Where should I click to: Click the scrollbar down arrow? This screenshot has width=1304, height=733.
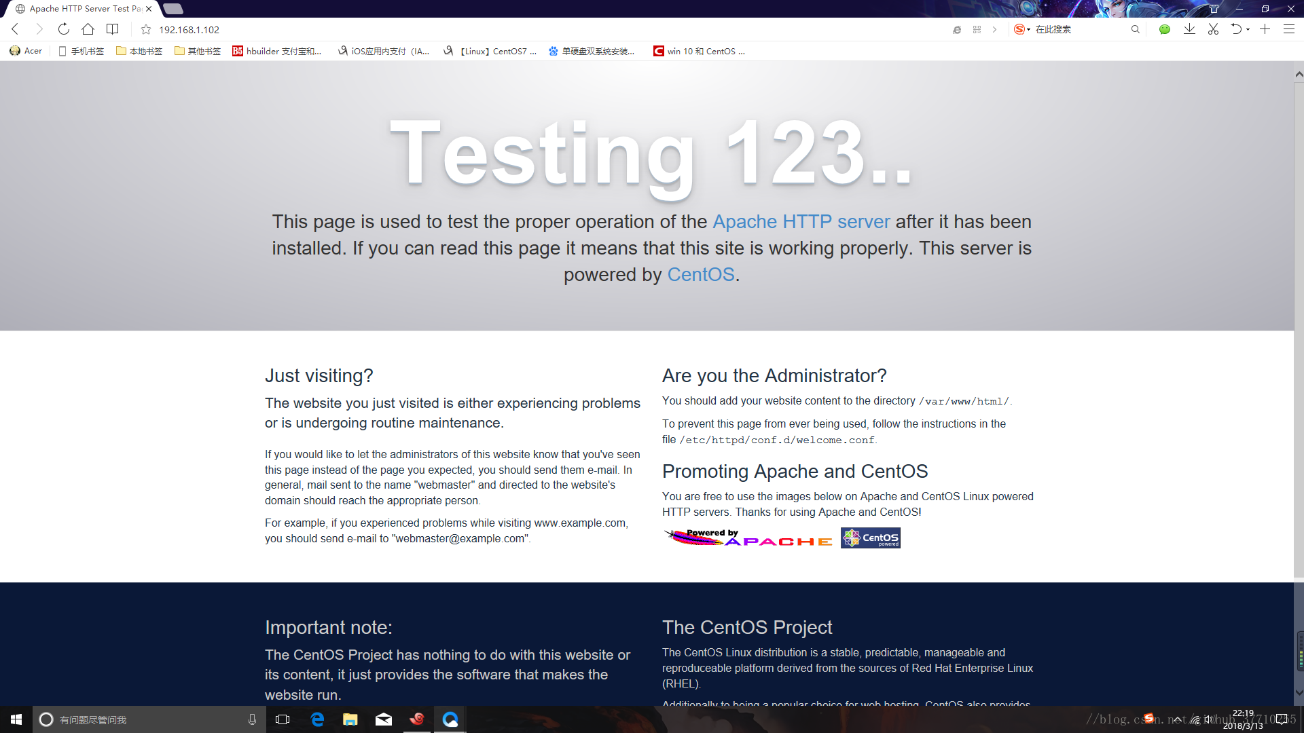(1299, 692)
